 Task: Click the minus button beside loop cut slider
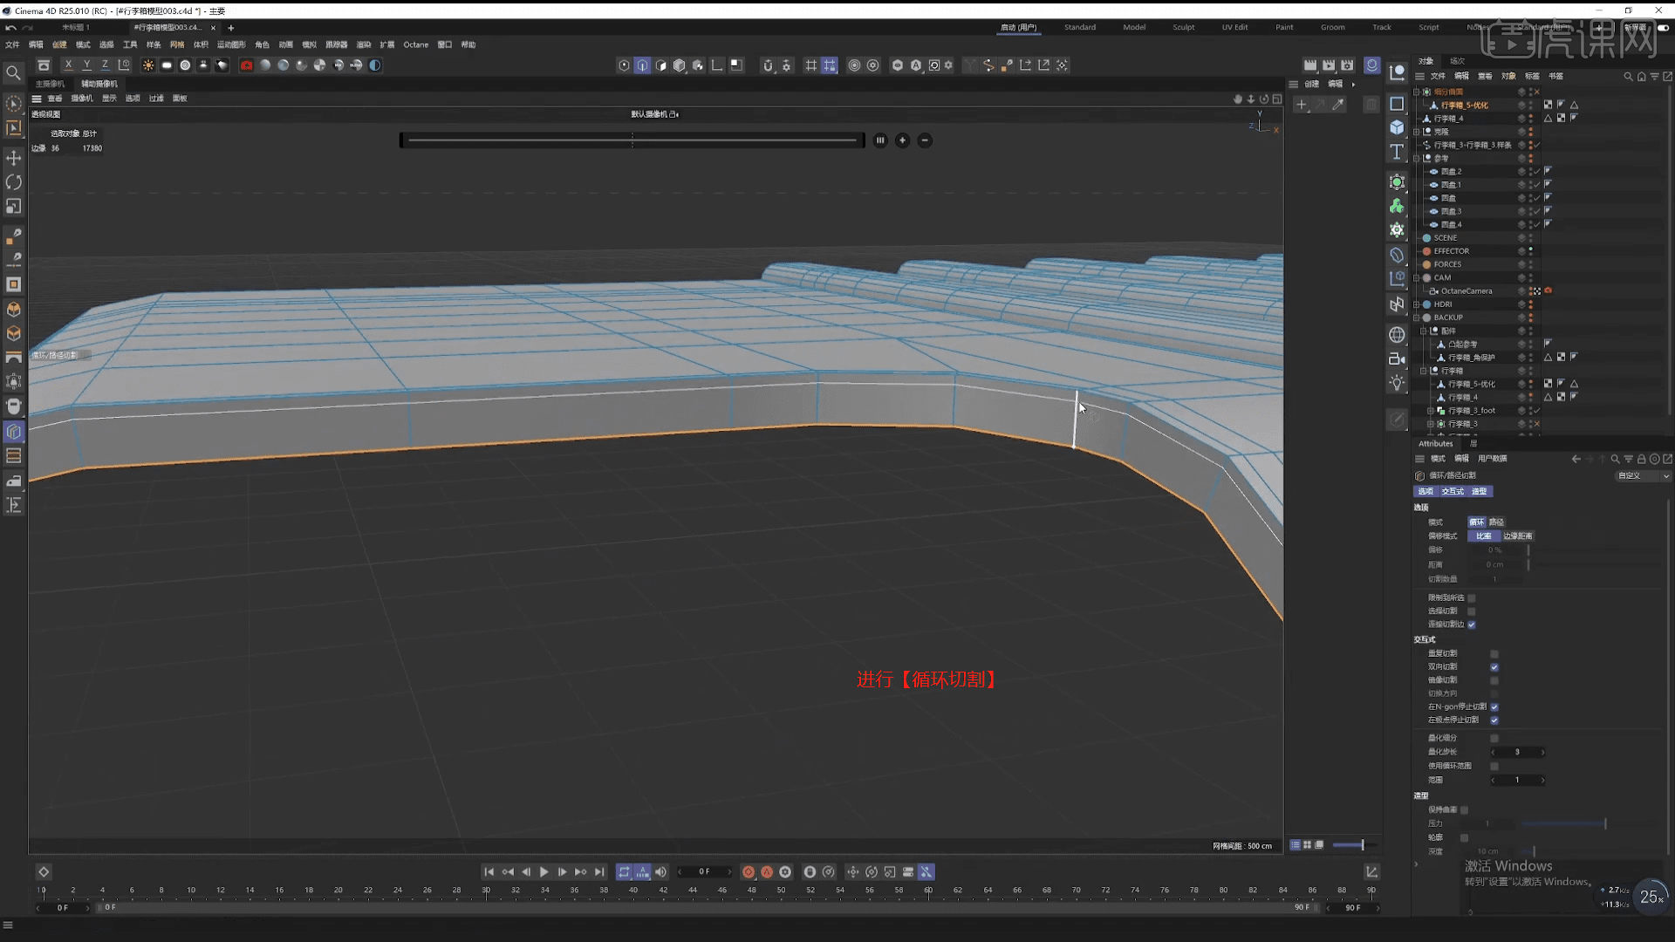(925, 140)
